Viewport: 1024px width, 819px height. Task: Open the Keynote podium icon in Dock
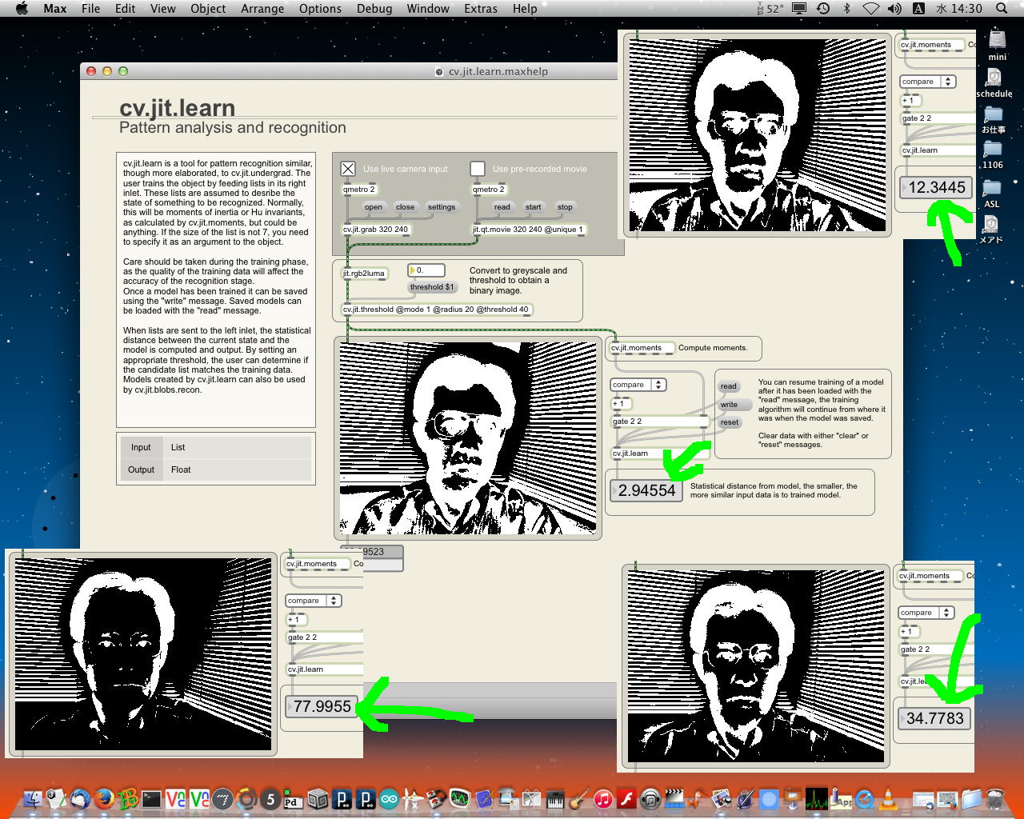pyautogui.click(x=793, y=798)
